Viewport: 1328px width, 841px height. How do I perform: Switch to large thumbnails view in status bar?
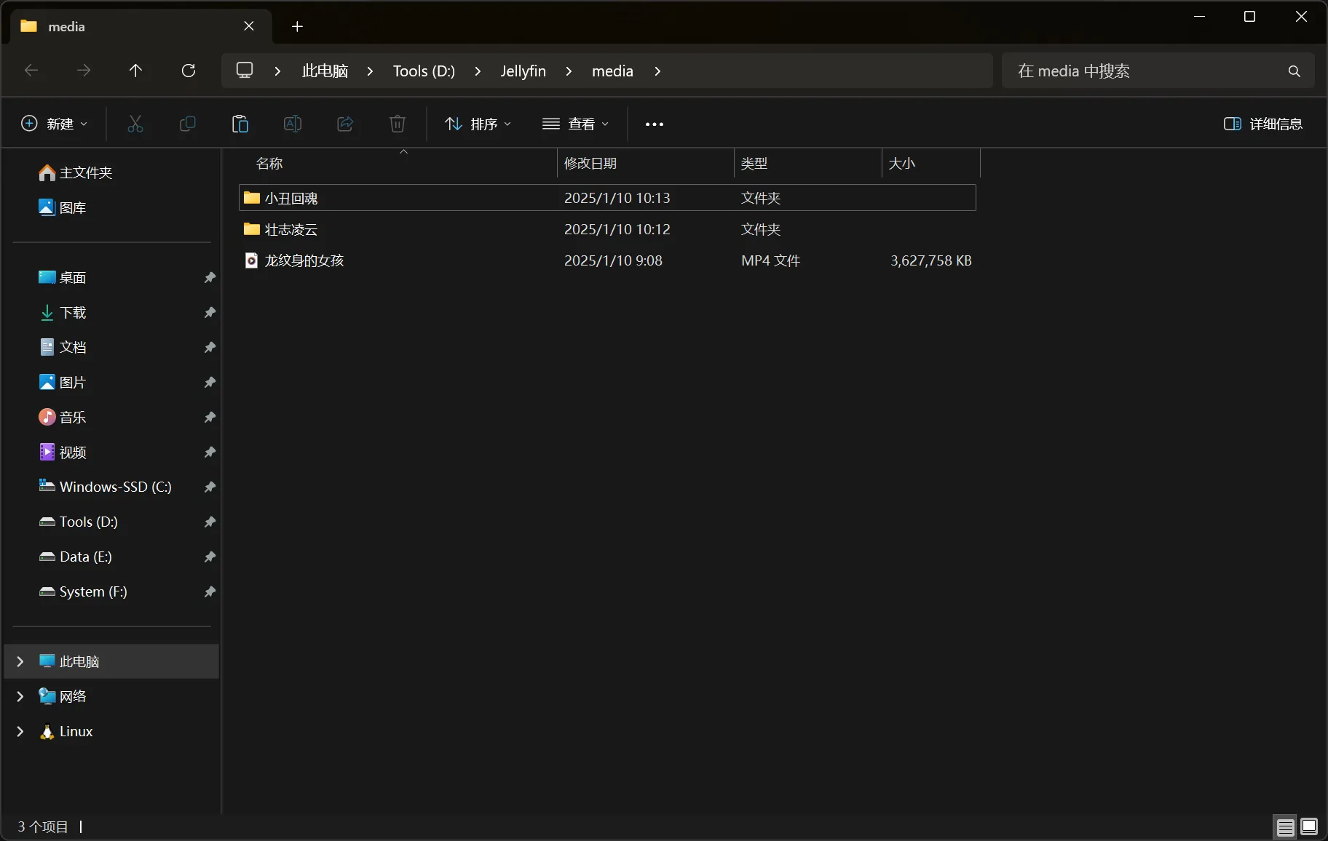tap(1309, 826)
